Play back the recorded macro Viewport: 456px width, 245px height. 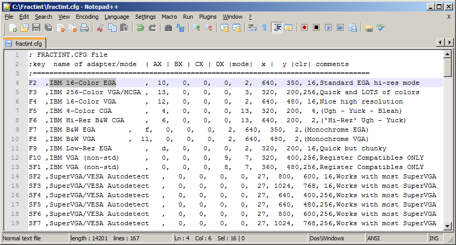(328, 28)
